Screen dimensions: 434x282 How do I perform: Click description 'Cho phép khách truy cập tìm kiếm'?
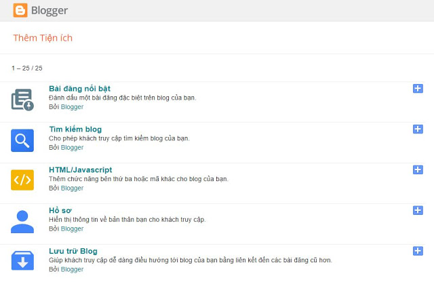[119, 138]
